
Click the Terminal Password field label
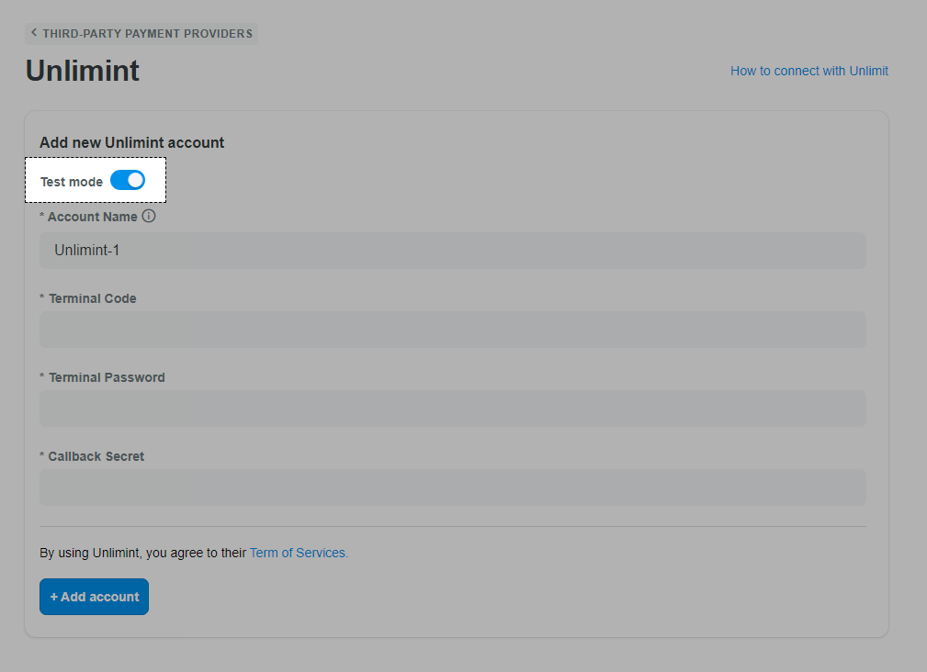coord(107,378)
